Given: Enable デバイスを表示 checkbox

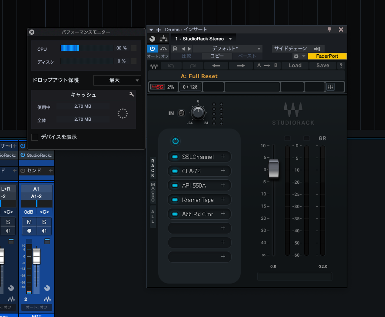Looking at the screenshot, I should click(x=35, y=137).
